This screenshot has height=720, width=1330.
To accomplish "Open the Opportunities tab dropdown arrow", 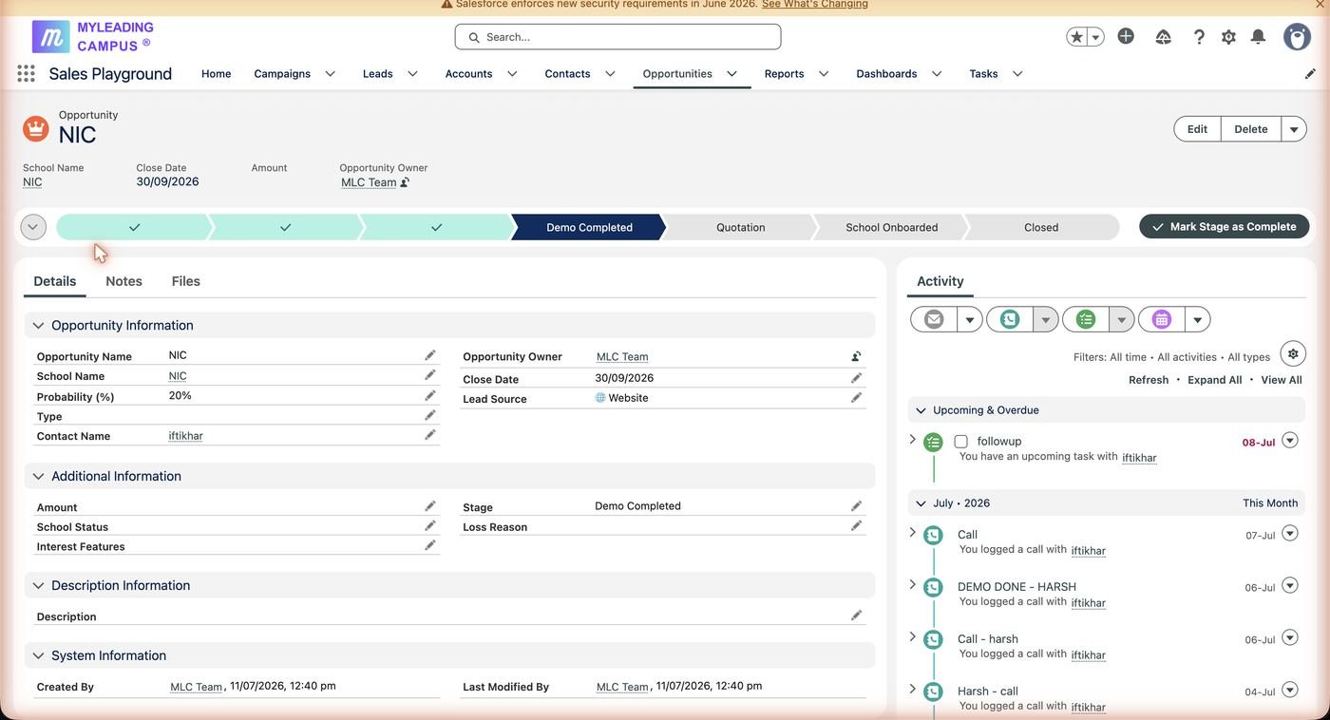I will [x=732, y=74].
